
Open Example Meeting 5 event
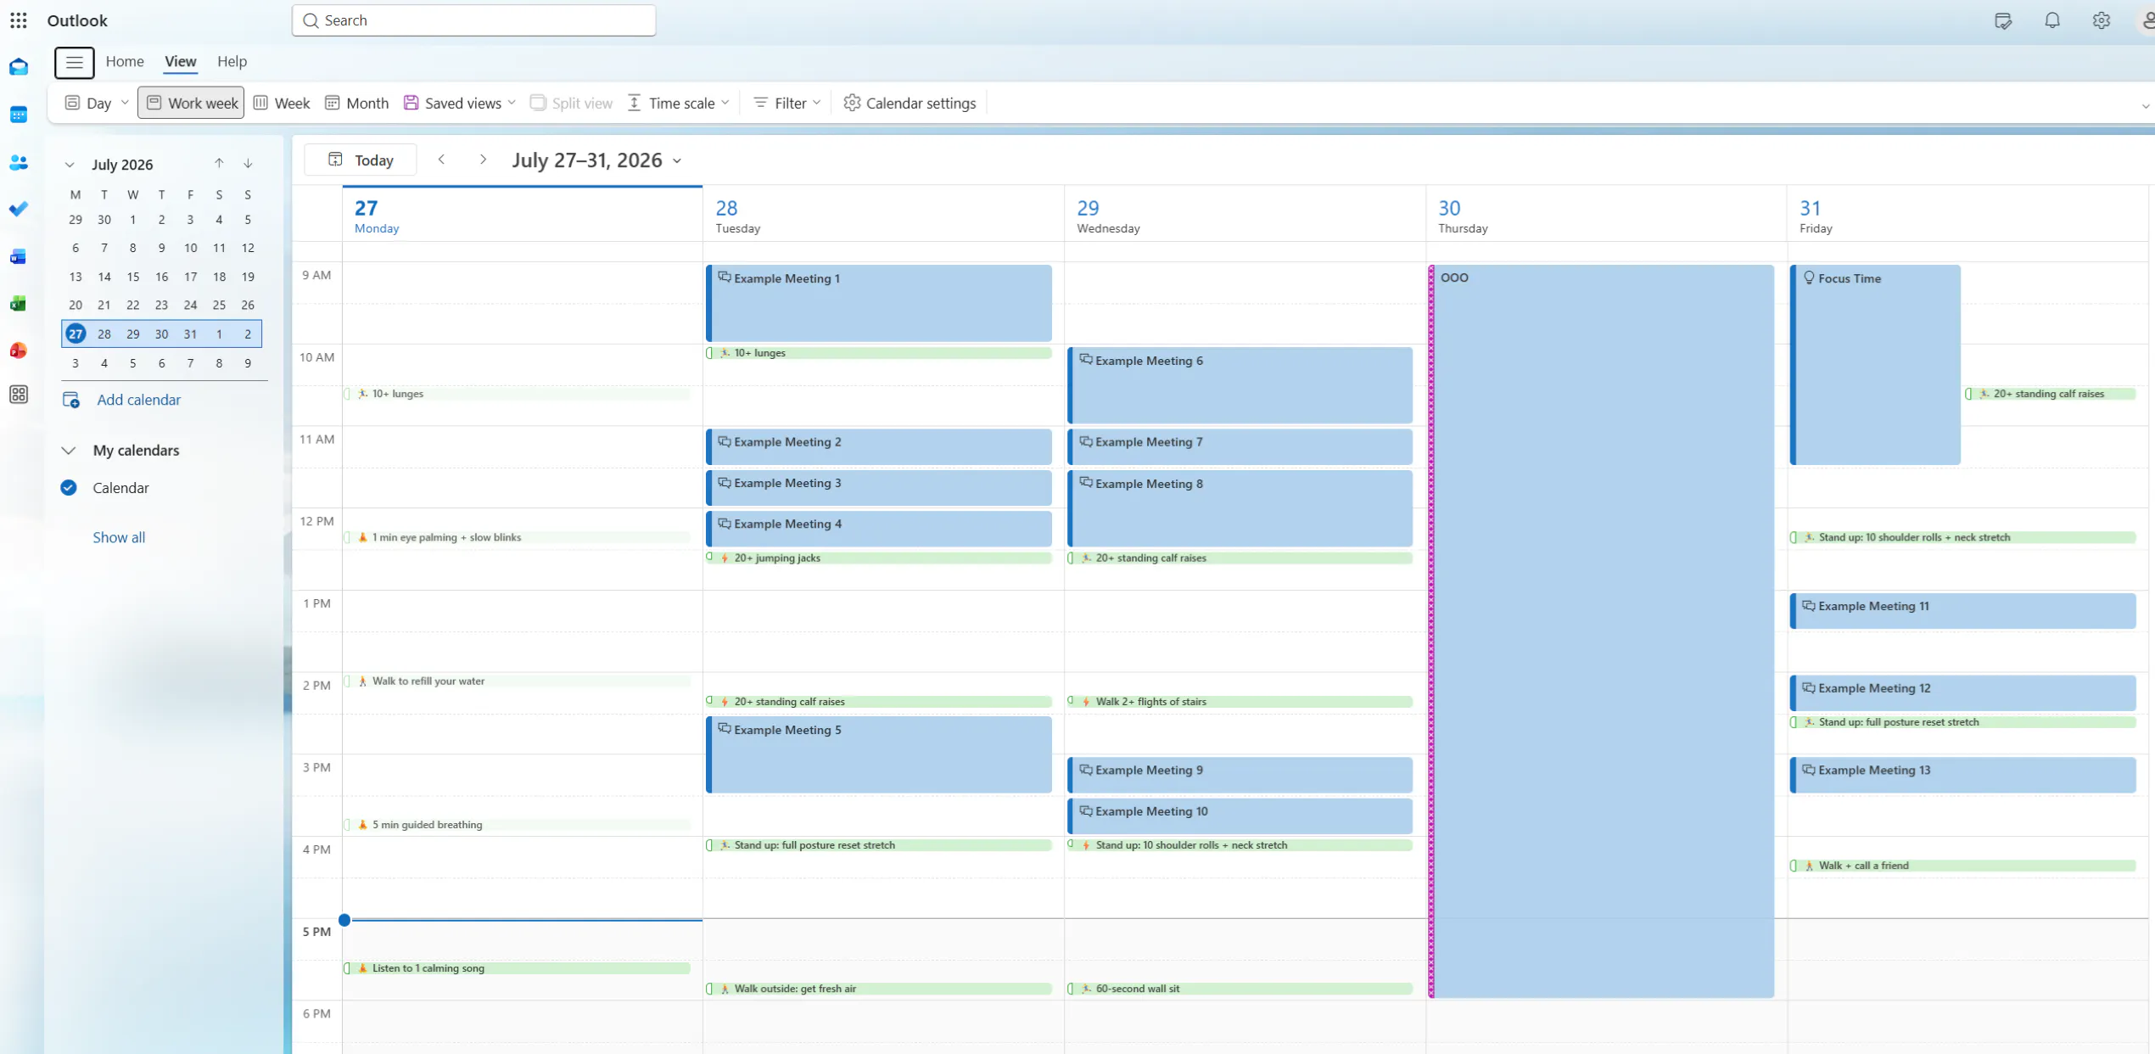[x=879, y=754]
